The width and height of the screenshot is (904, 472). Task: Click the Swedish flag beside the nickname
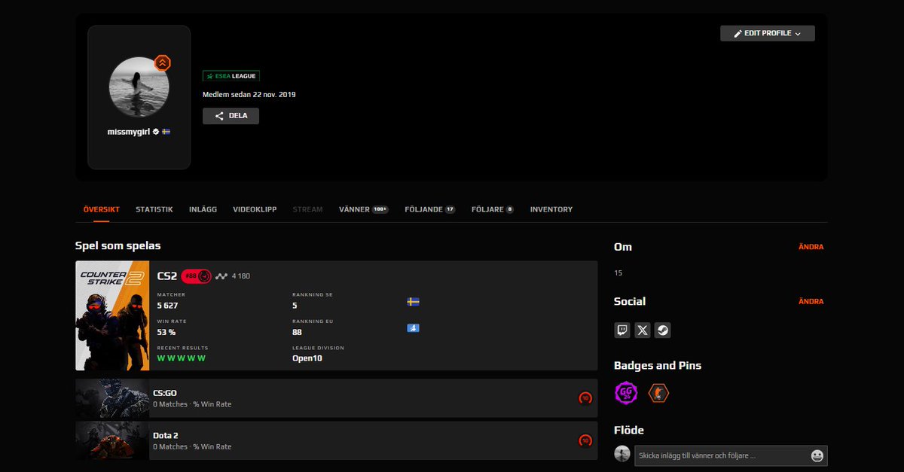(x=166, y=131)
